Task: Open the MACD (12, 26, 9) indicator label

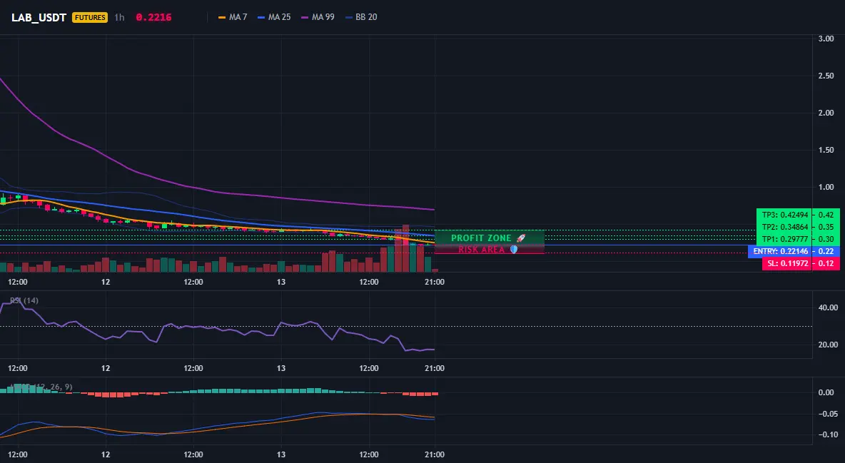Action: [41, 387]
